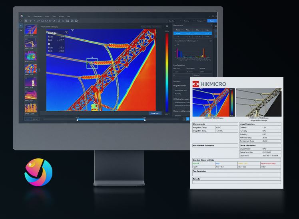299x219 pixels.
Task: Click the blue highlighted view icon at bottom right
Action: (x=188, y=119)
